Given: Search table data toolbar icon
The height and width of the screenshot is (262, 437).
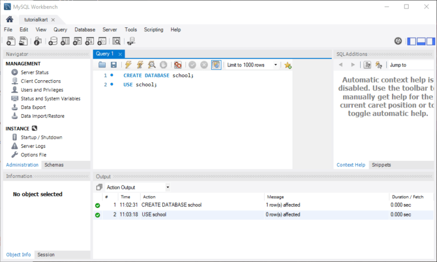Looking at the screenshot, I should (x=116, y=41).
